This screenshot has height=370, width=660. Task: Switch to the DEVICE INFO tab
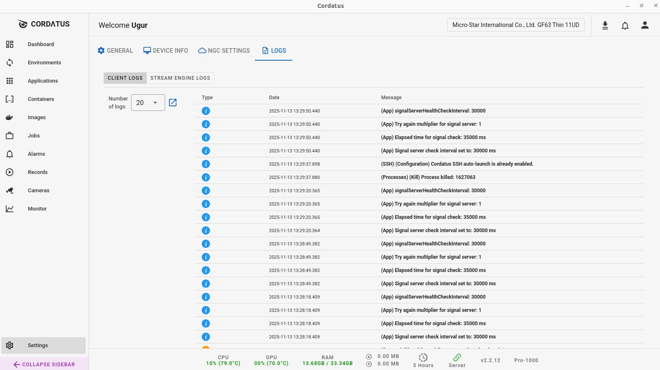click(x=166, y=51)
